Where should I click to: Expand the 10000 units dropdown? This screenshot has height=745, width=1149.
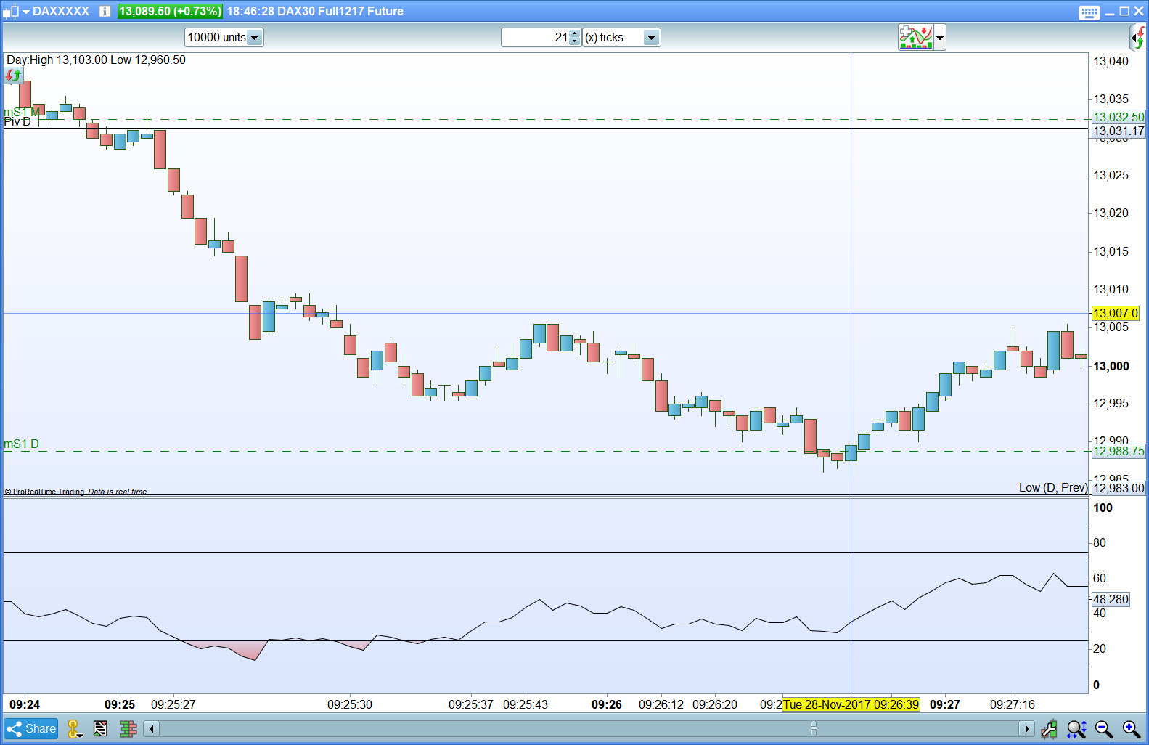tap(254, 38)
